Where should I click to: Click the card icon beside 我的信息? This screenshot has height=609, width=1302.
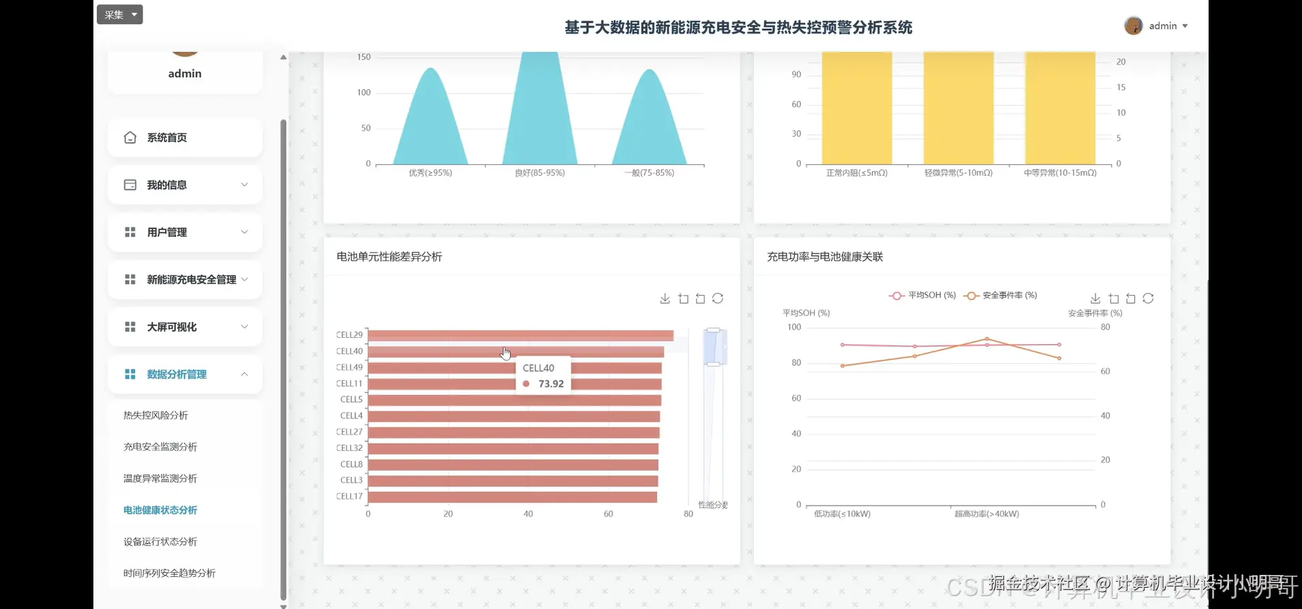(130, 185)
